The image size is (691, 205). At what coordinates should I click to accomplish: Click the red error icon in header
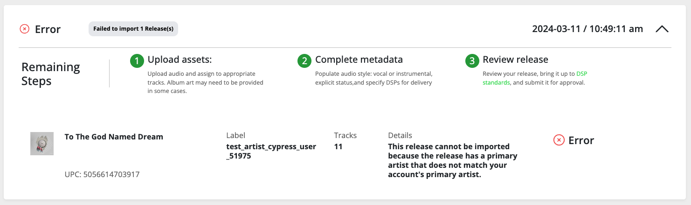24,29
